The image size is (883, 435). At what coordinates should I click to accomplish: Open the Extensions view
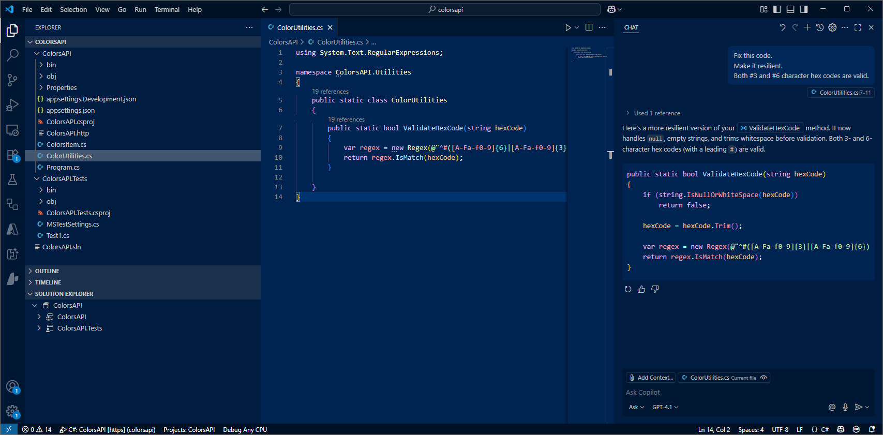12,155
